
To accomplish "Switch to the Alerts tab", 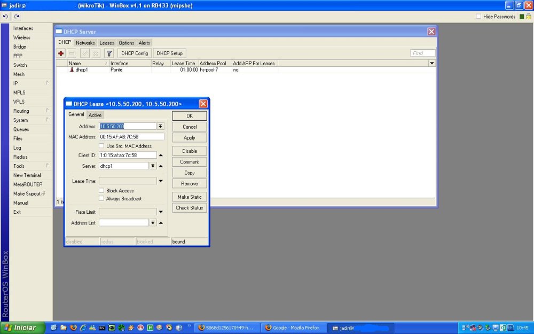I will coord(144,43).
